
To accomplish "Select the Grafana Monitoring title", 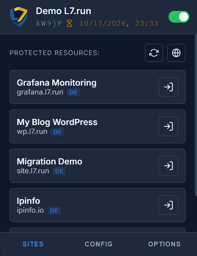I will [x=57, y=83].
